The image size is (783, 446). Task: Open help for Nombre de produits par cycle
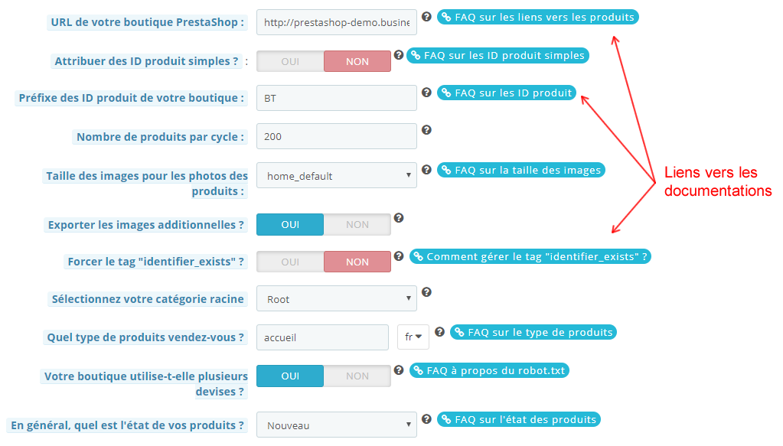point(426,130)
